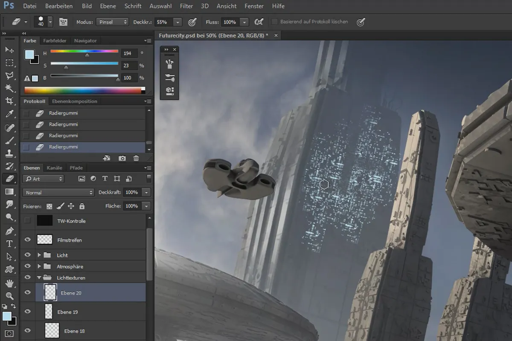Switch to the Kanäle tab
Viewport: 512px width, 341px height.
point(54,168)
